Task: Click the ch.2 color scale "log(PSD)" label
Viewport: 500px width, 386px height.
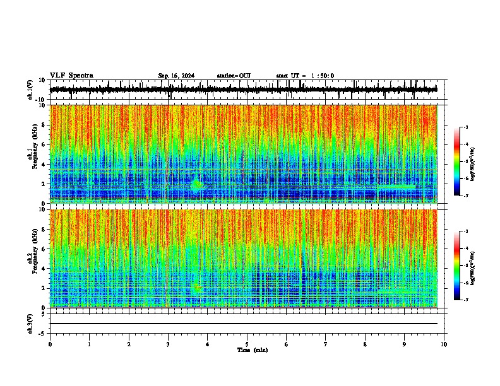Action: pos(472,268)
